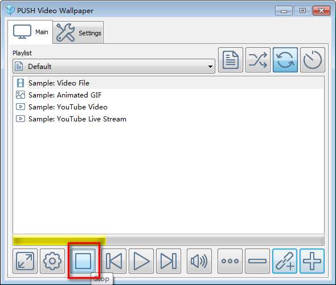Open the timer interval button
The image size is (336, 285).
(313, 60)
